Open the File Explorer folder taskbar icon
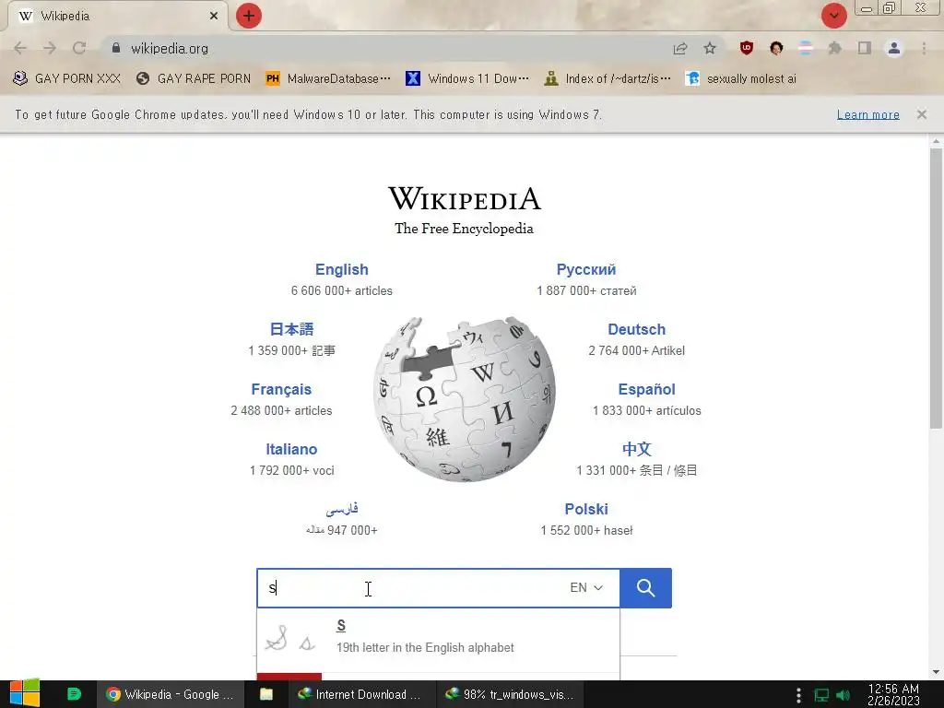Screen dimensions: 944x708 coord(266,694)
